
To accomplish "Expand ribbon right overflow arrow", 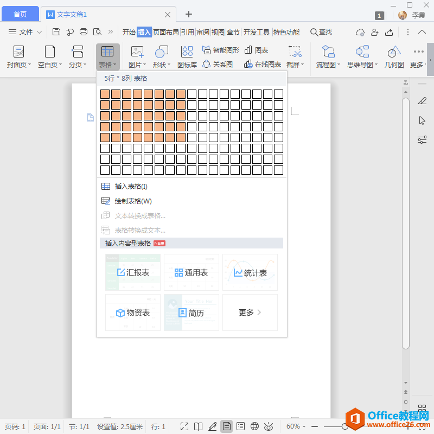I will click(430, 60).
